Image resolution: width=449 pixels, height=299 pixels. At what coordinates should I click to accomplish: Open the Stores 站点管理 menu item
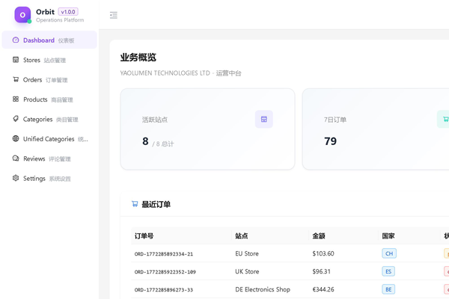(x=44, y=60)
